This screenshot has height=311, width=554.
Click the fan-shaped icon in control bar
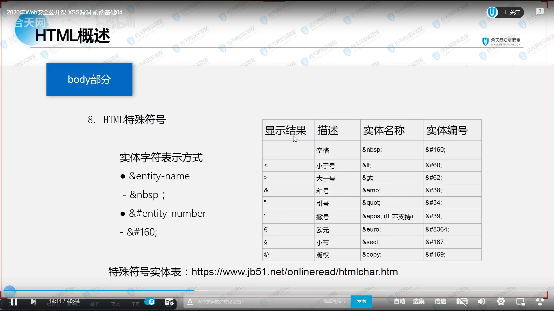(540, 301)
